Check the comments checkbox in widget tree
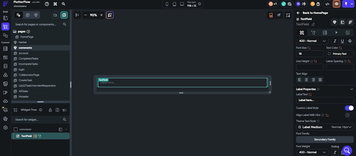The image size is (356, 156). 16,129
